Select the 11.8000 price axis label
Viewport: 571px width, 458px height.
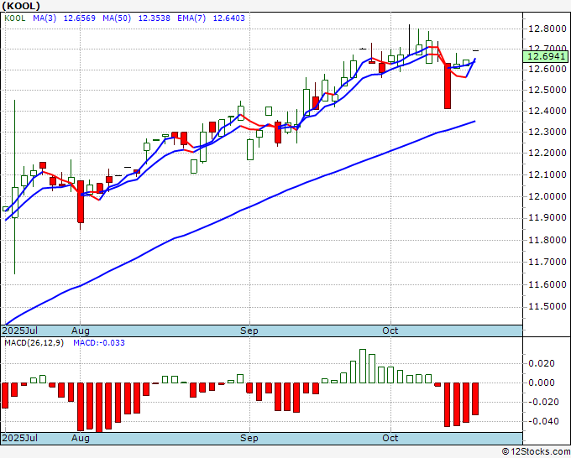pyautogui.click(x=547, y=240)
